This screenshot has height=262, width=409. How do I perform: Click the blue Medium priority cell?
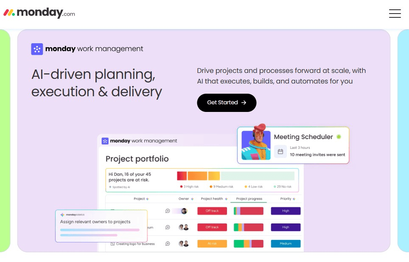tap(286, 243)
